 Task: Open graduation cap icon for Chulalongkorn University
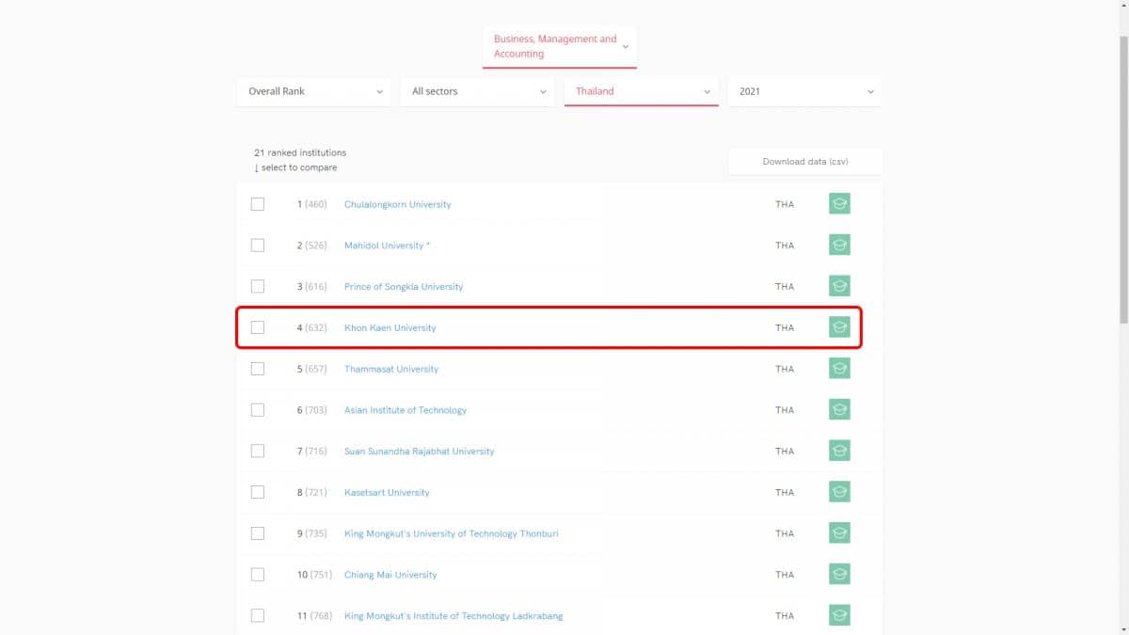[839, 204]
